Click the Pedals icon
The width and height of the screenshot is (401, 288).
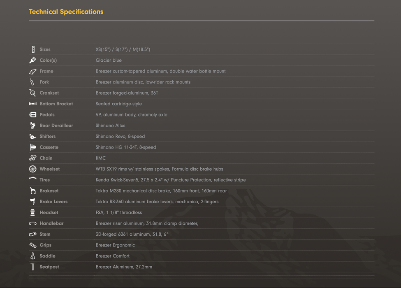tap(33, 115)
